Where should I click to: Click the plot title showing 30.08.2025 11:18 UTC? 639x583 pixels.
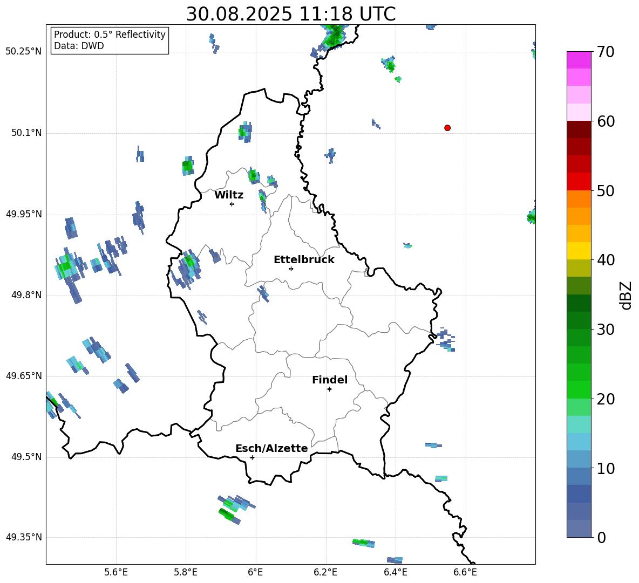click(290, 14)
